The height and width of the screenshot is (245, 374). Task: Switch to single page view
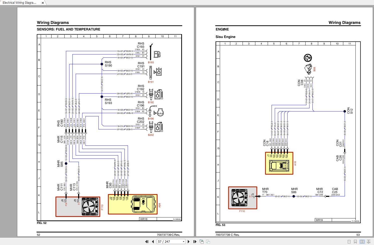(x=349, y=242)
